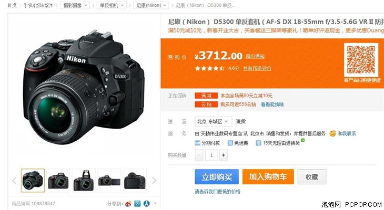This screenshot has height=210, width=384.
Task: Expand more share options arrow
Action: pyautogui.click(x=155, y=203)
